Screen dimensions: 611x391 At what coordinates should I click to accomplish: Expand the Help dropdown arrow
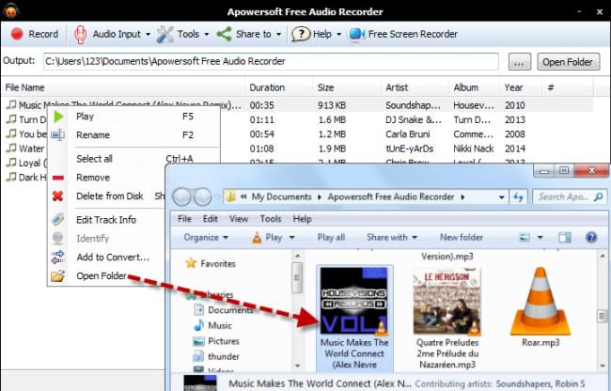coord(339,34)
